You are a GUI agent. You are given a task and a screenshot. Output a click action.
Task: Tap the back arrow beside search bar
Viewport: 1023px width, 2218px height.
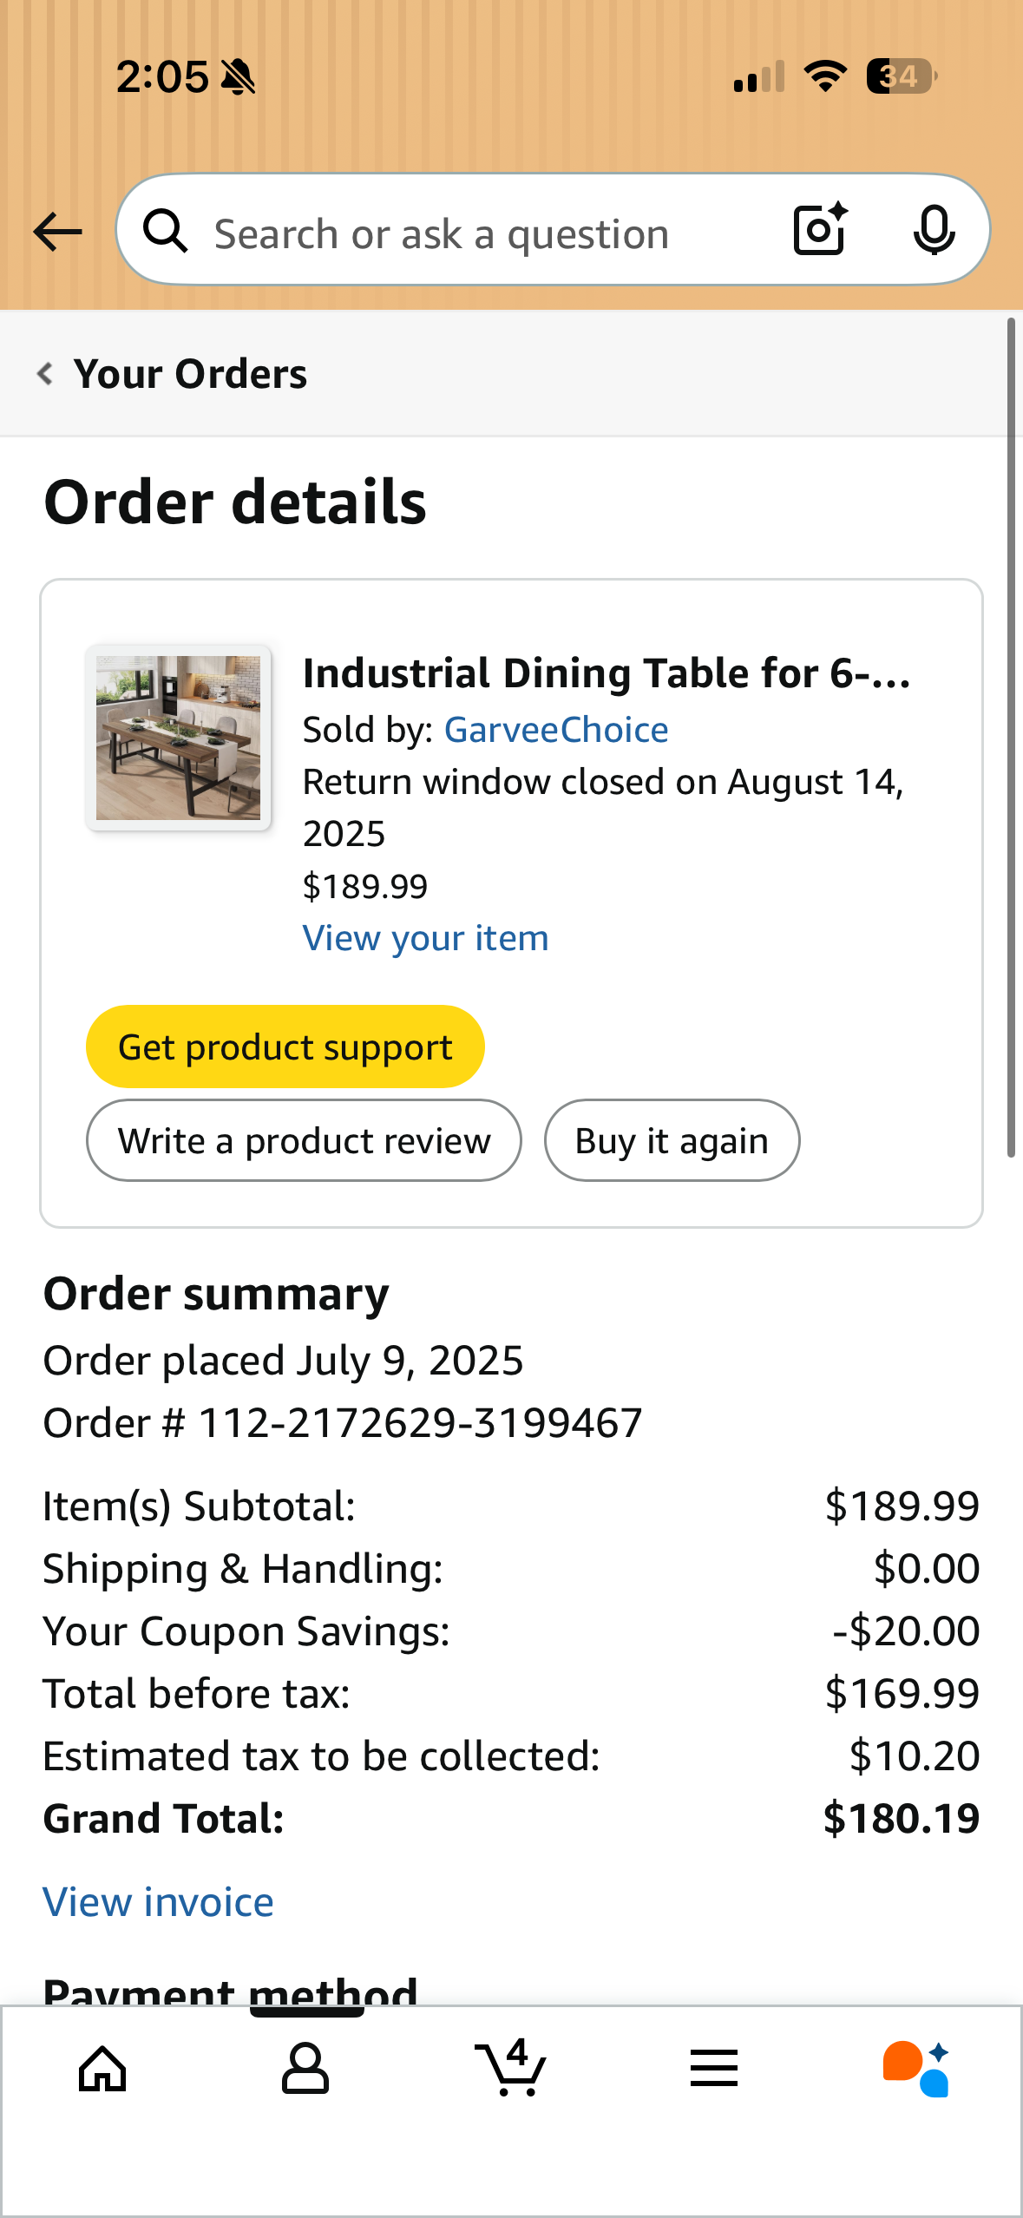[x=57, y=232]
